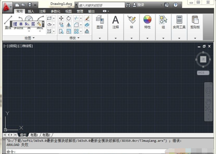
Task: Select the Rectangle draw tool
Action: coord(49,18)
